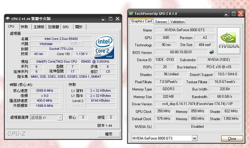The width and height of the screenshot is (249, 148).
Task: Click the Driver Version field
Action: tap(197, 104)
